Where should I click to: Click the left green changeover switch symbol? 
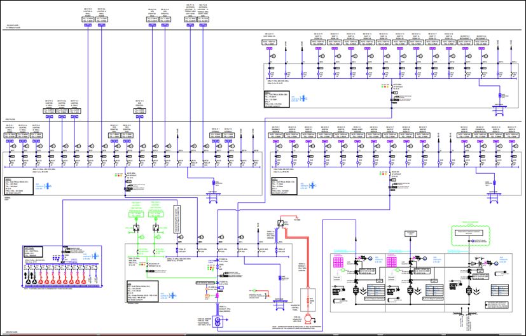point(136,227)
